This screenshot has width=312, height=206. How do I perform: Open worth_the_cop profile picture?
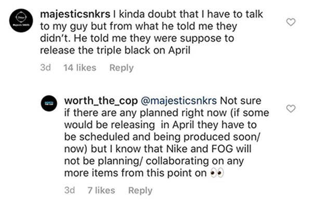click(49, 103)
